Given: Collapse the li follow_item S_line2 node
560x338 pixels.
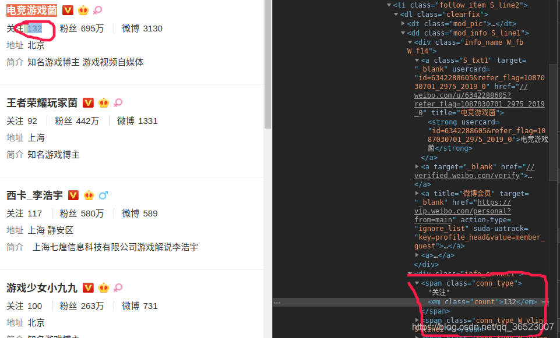Looking at the screenshot, I should (x=389, y=5).
